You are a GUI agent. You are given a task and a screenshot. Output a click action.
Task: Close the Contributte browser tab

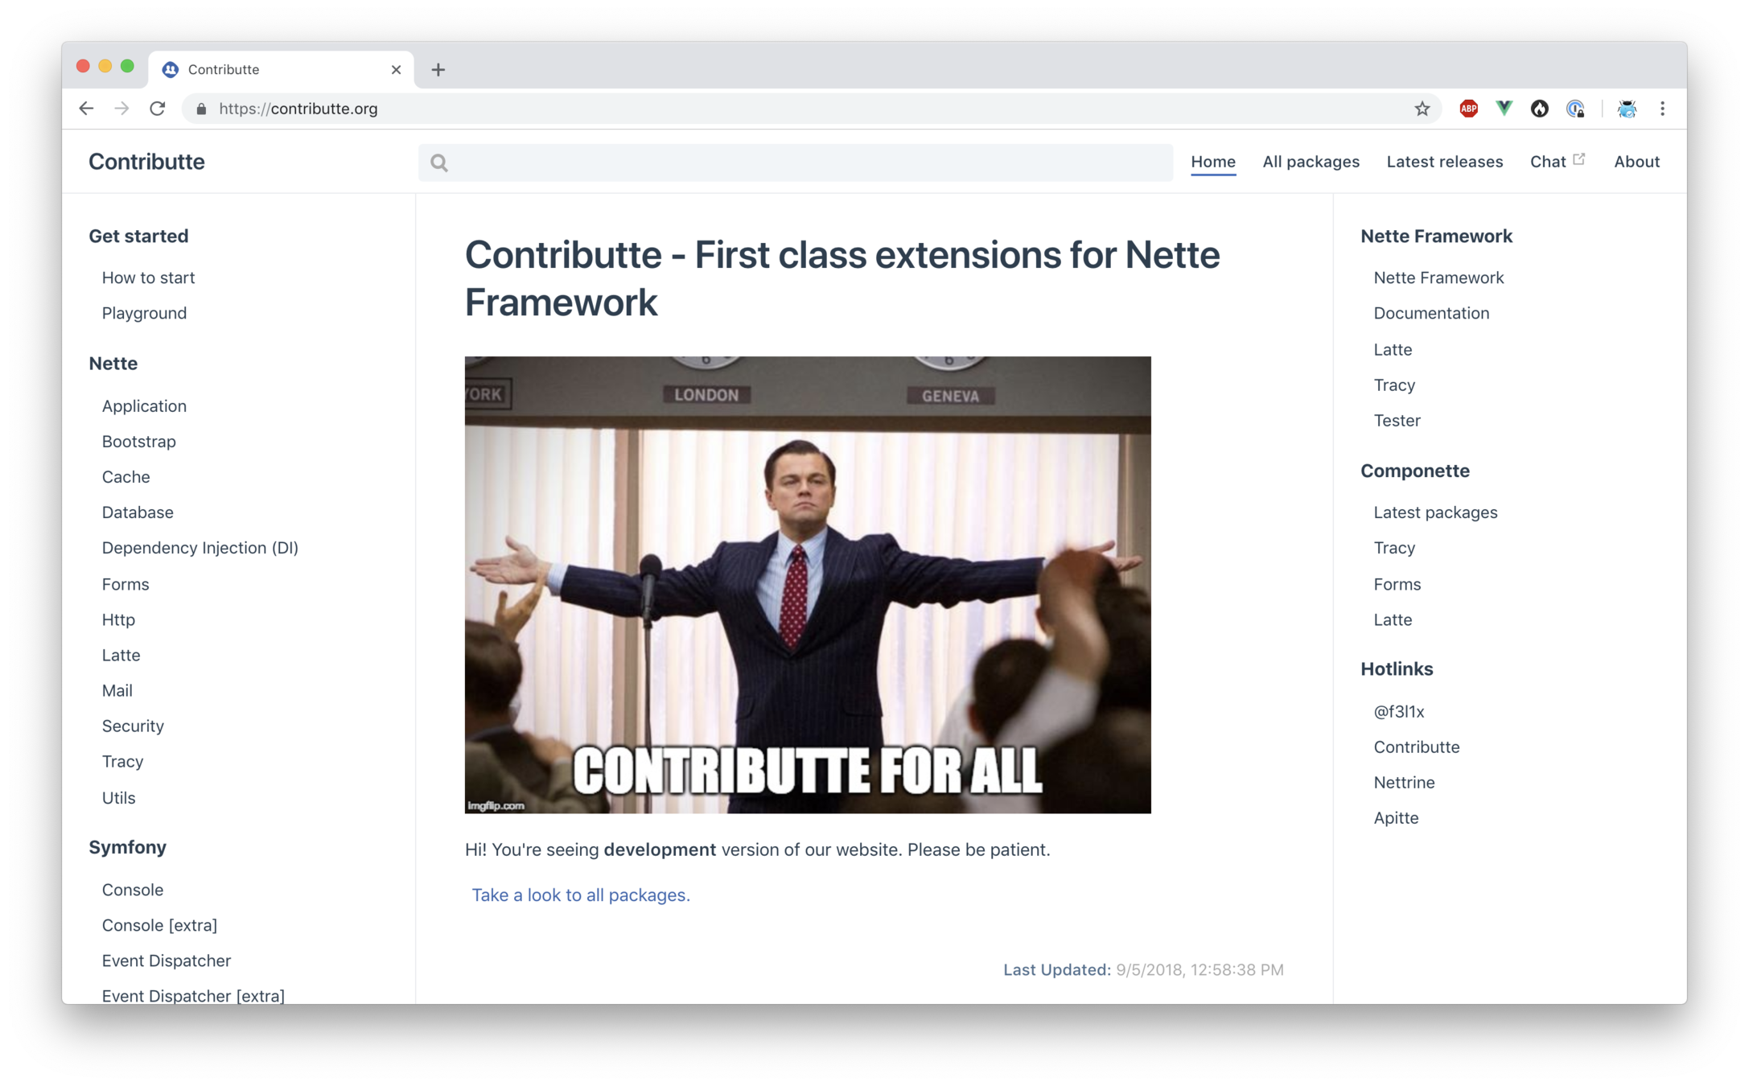pos(396,70)
